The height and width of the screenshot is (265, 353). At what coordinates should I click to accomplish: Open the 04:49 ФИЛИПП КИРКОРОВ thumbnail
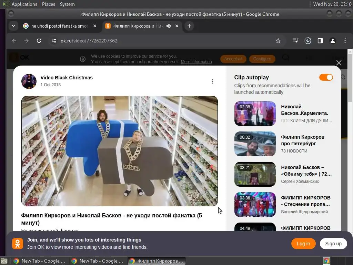tap(255, 227)
